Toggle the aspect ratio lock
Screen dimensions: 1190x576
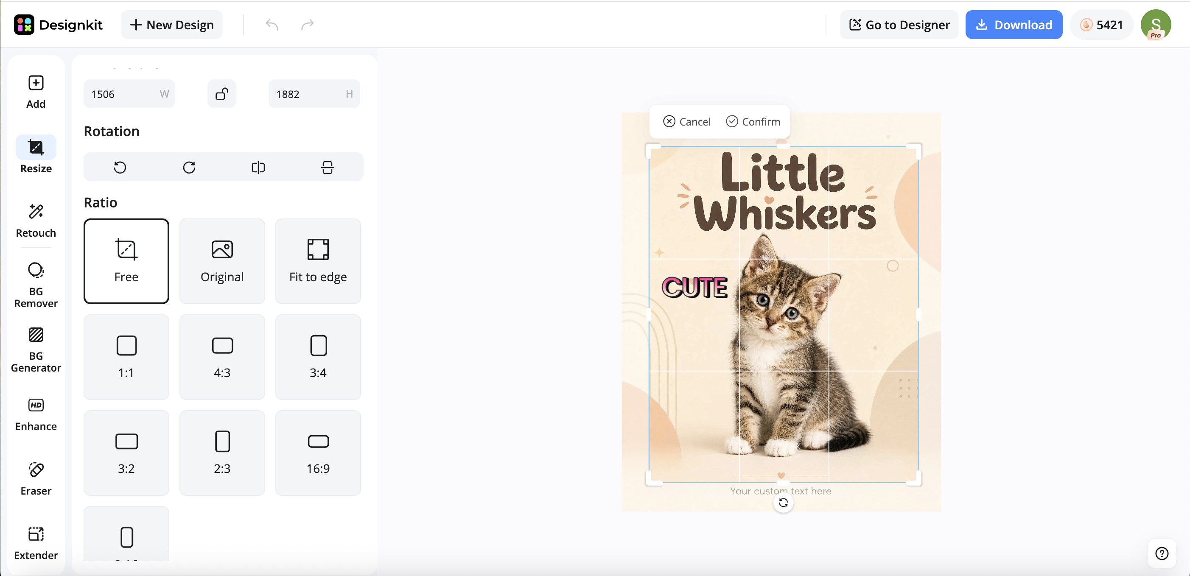(x=222, y=94)
